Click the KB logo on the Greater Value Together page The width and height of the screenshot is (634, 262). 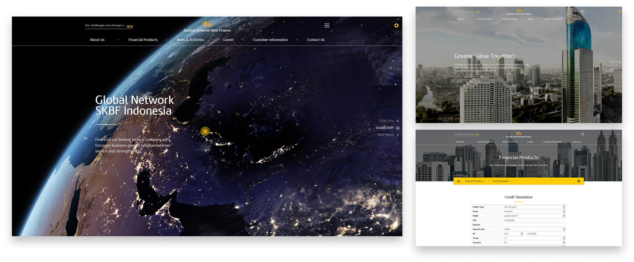tap(519, 11)
